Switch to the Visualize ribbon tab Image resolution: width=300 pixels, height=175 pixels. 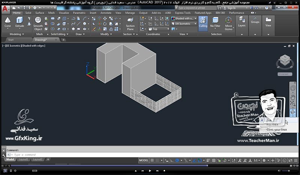pyautogui.click(x=64, y=13)
